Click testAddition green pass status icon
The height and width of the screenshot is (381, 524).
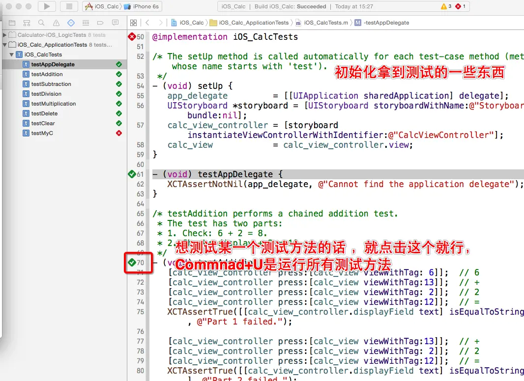[119, 74]
